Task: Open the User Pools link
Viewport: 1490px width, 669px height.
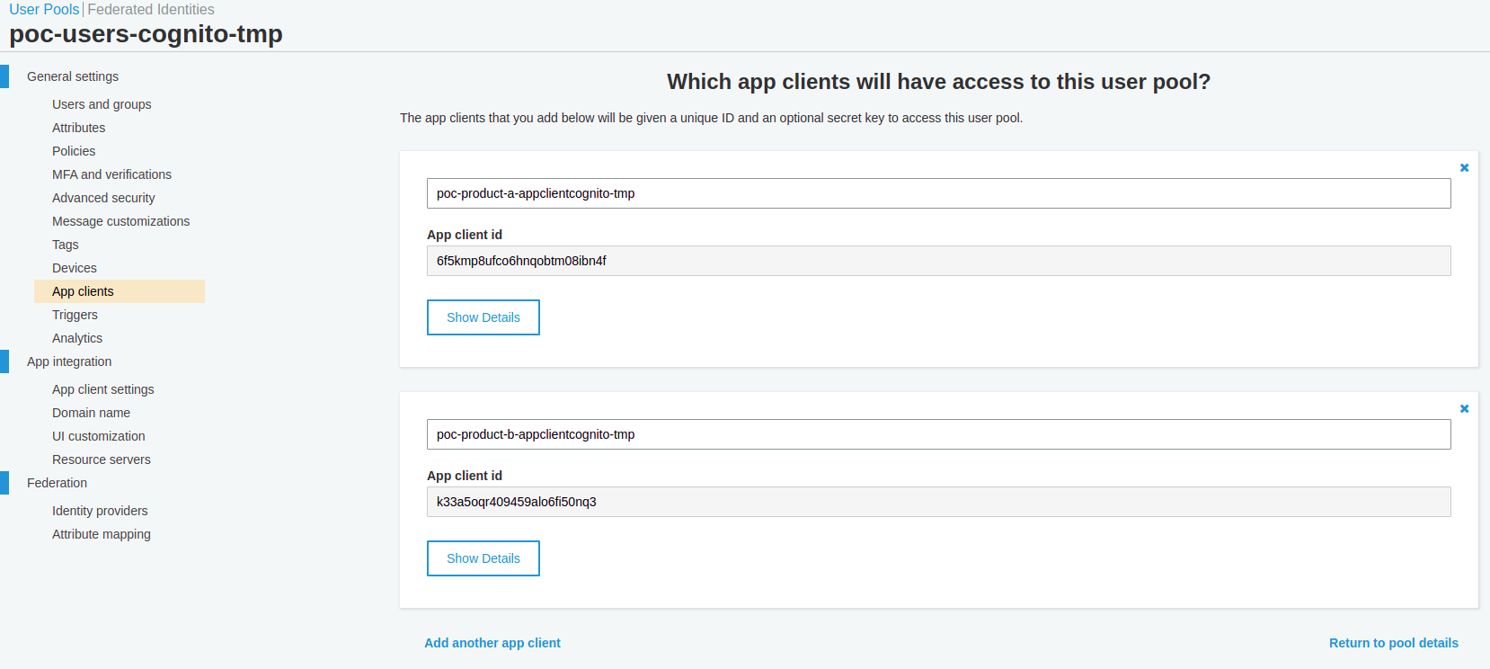Action: pyautogui.click(x=44, y=10)
